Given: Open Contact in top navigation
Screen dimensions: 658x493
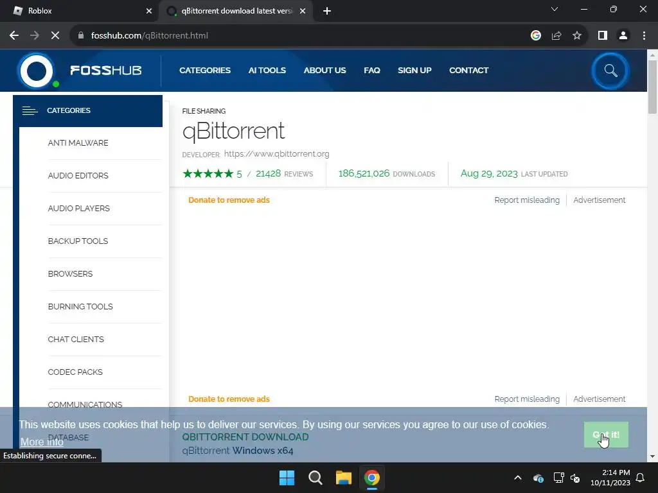Looking at the screenshot, I should pyautogui.click(x=468, y=71).
